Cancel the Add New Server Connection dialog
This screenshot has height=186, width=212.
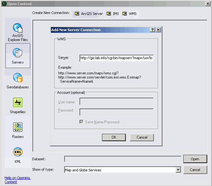tap(142, 137)
